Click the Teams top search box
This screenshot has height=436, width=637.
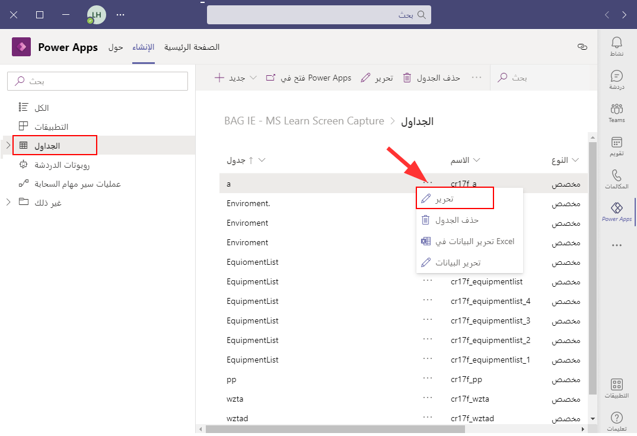click(319, 15)
